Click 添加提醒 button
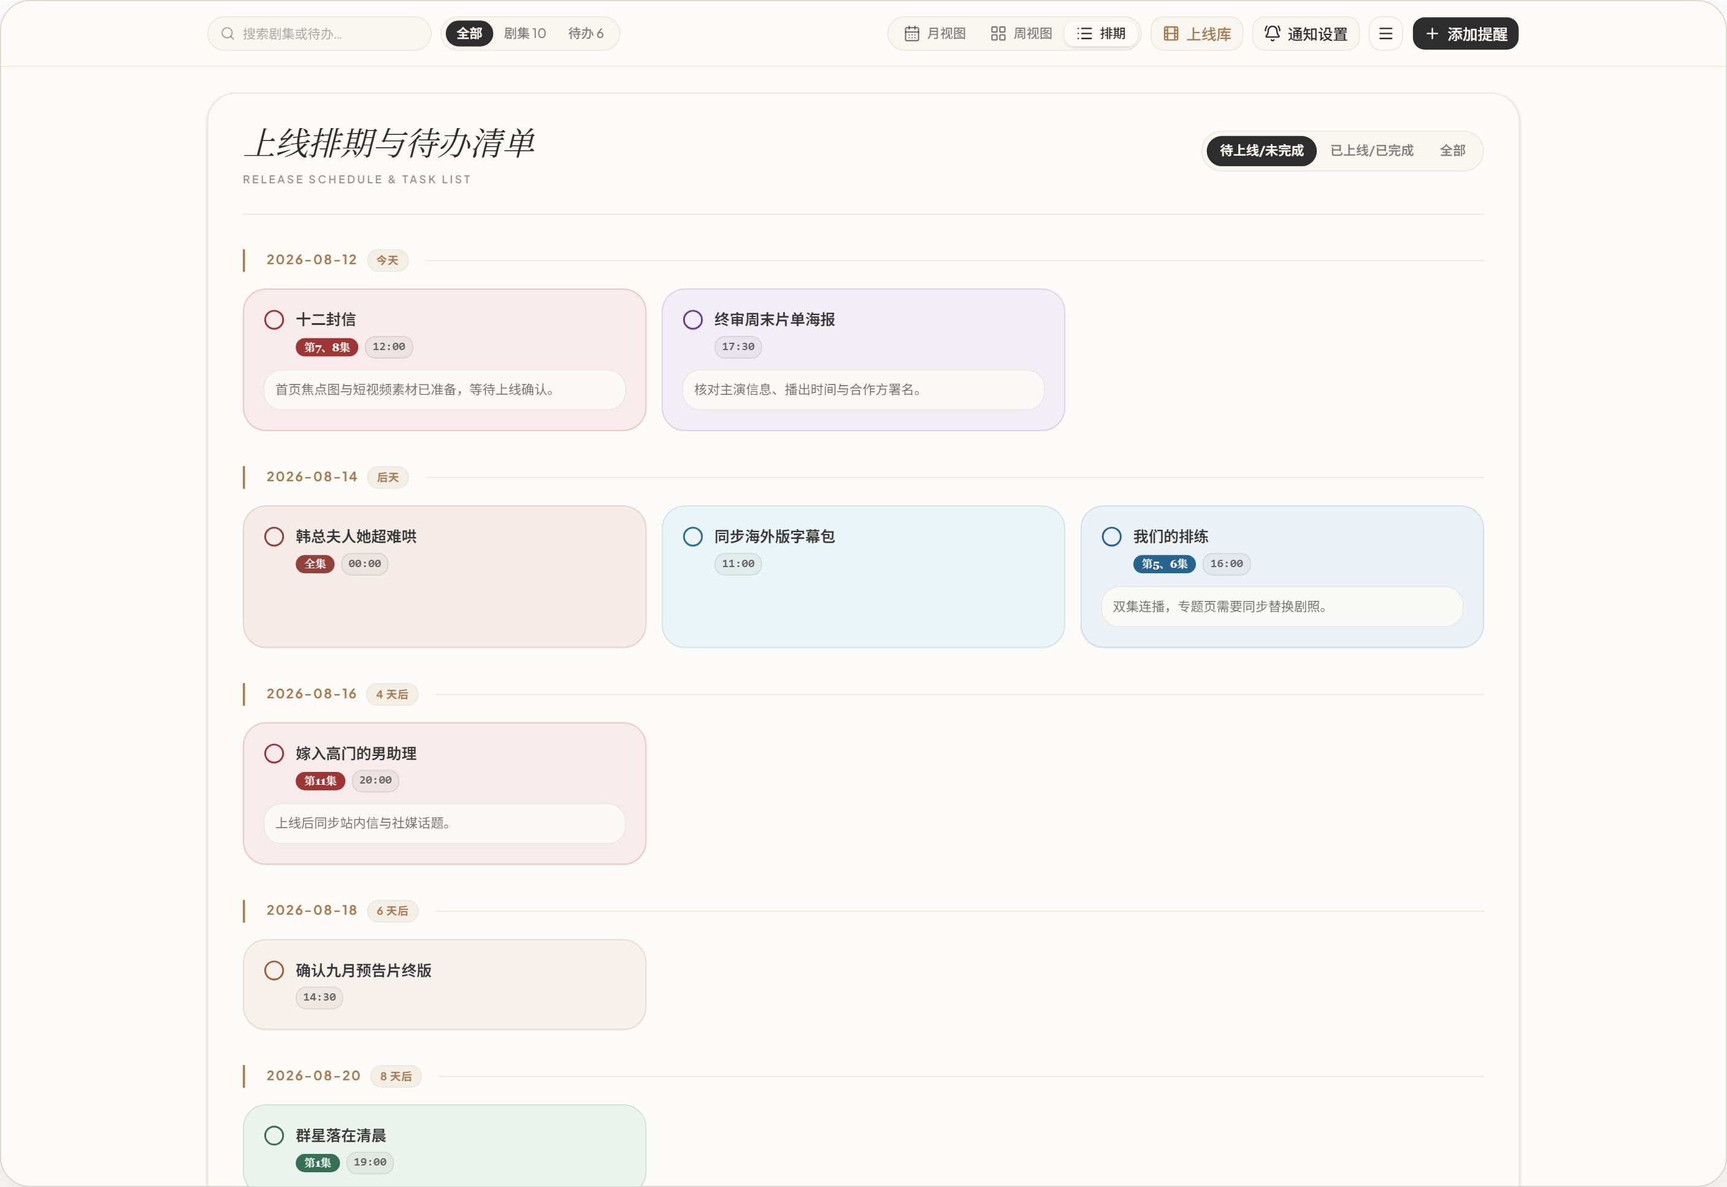1727x1187 pixels. pyautogui.click(x=1465, y=34)
